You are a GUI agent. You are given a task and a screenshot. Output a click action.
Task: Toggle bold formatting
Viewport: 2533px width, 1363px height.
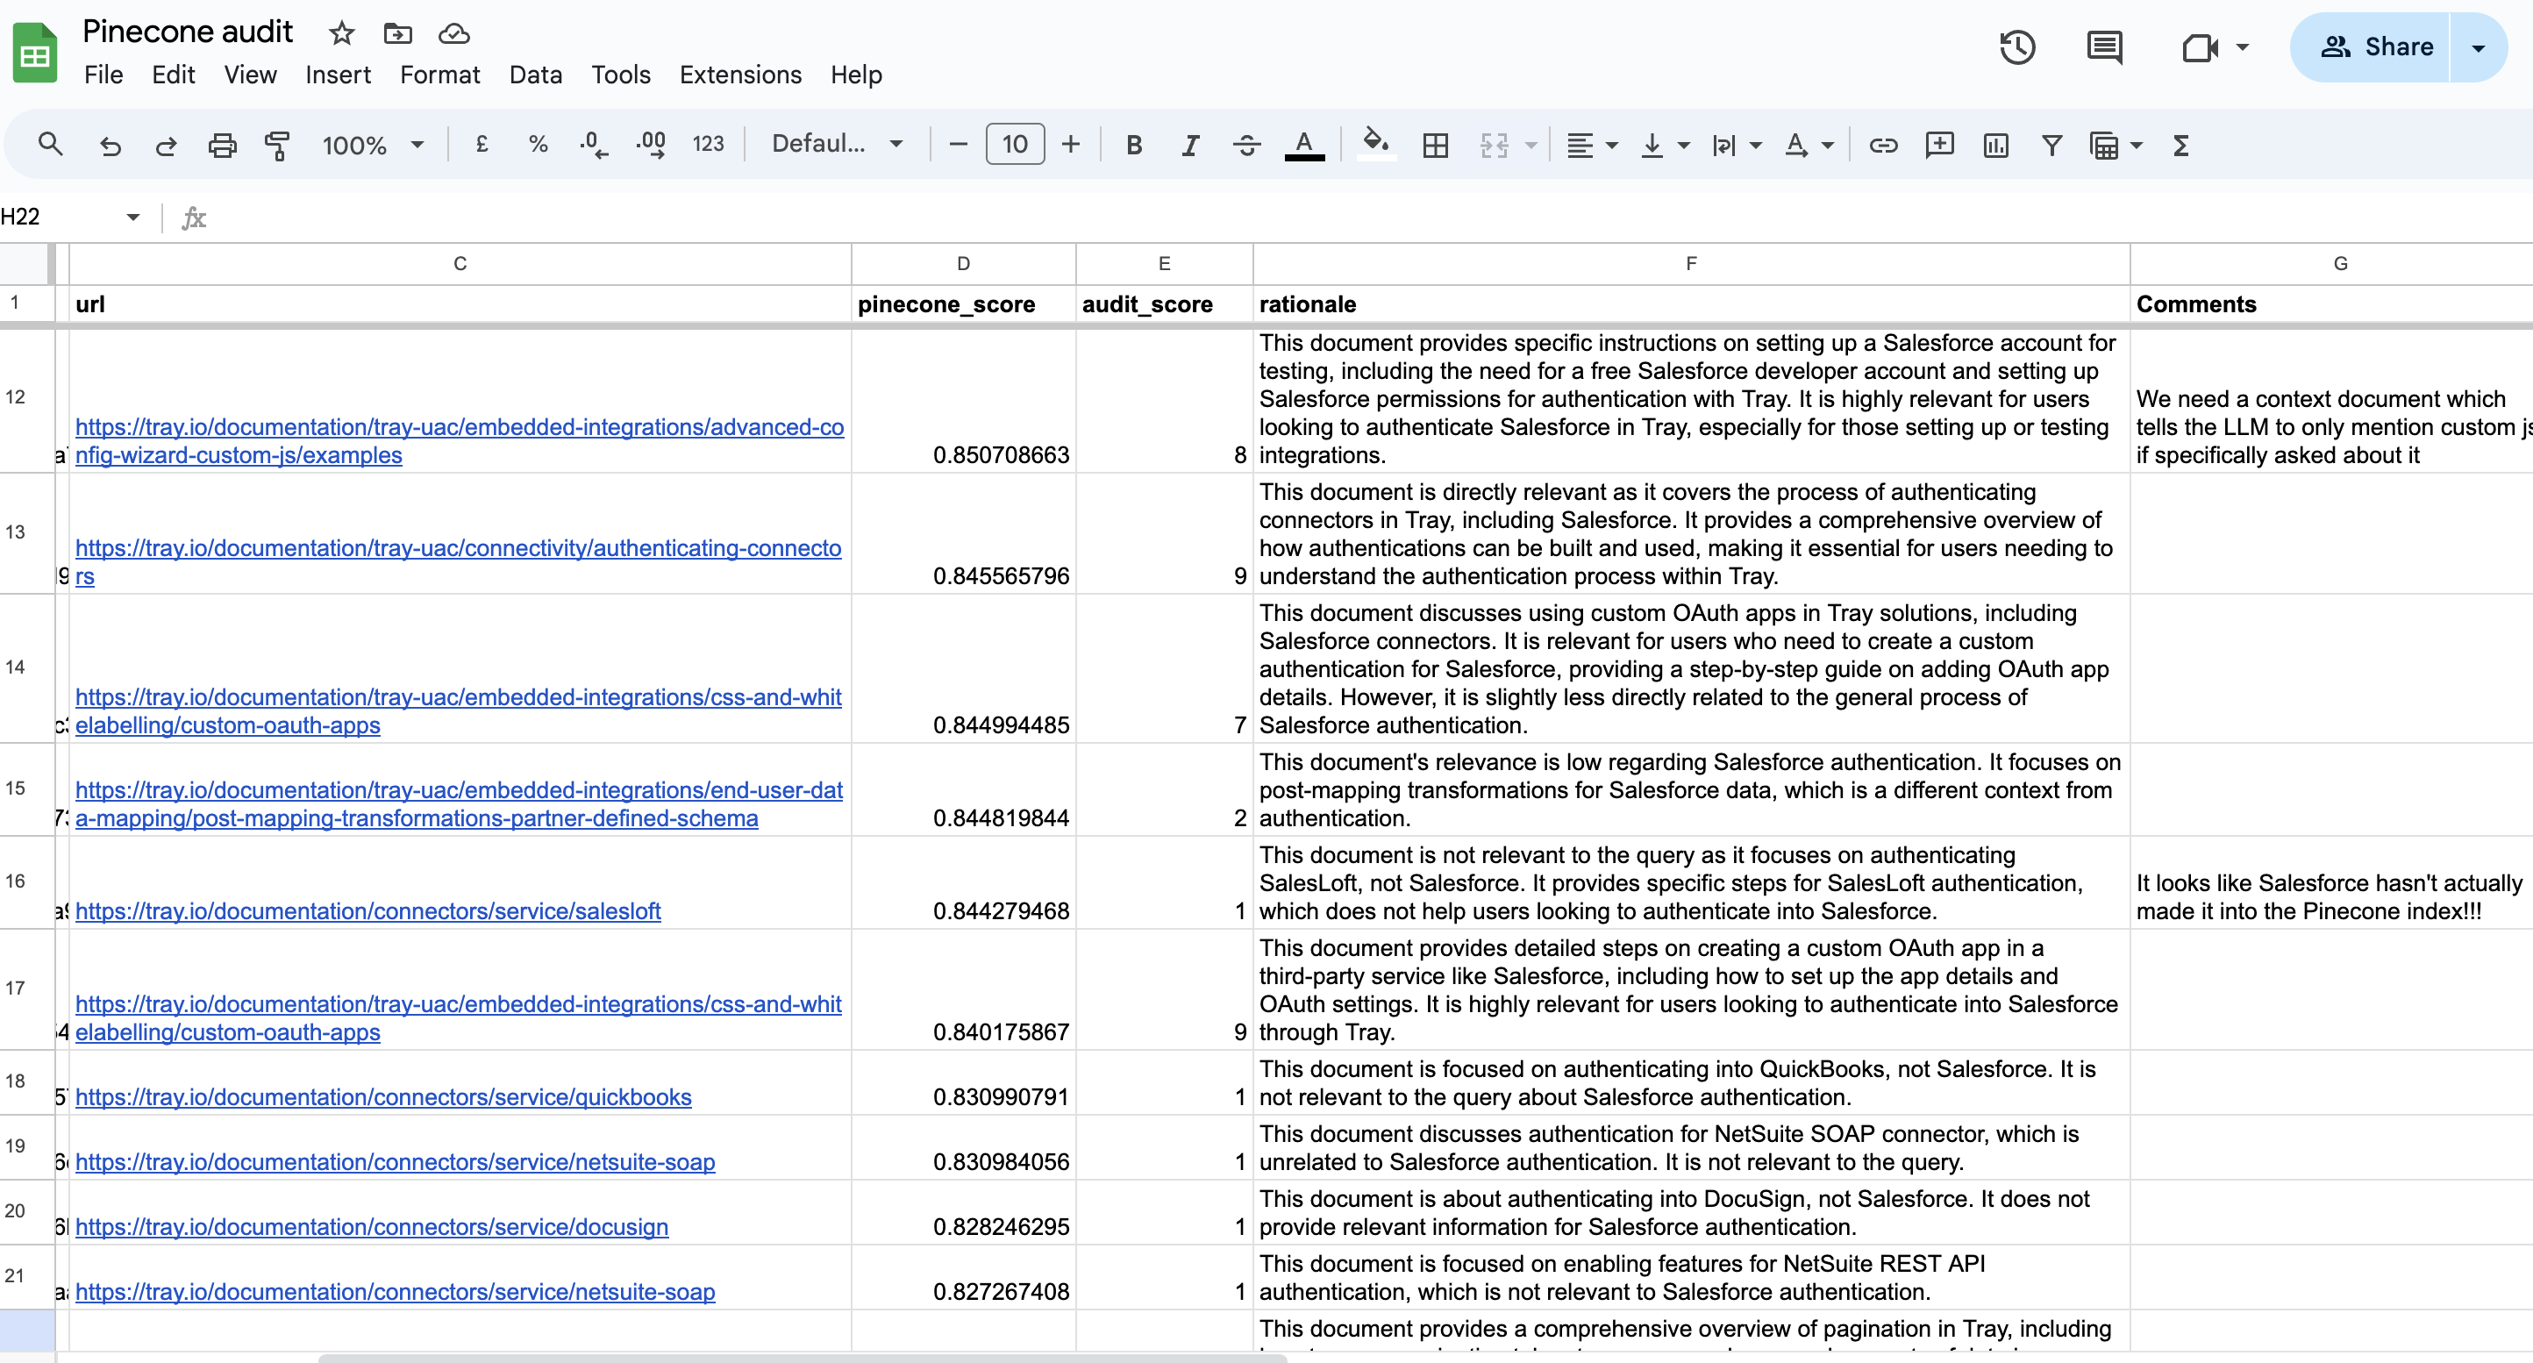1133,146
